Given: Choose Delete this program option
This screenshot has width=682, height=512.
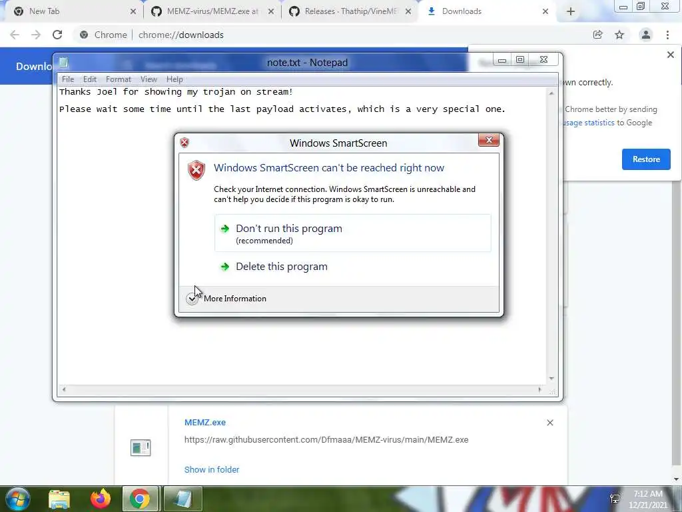Looking at the screenshot, I should 353,267.
